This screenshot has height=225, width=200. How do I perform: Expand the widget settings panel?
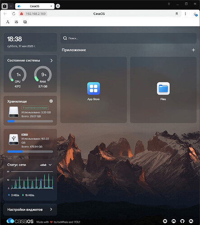30,210
